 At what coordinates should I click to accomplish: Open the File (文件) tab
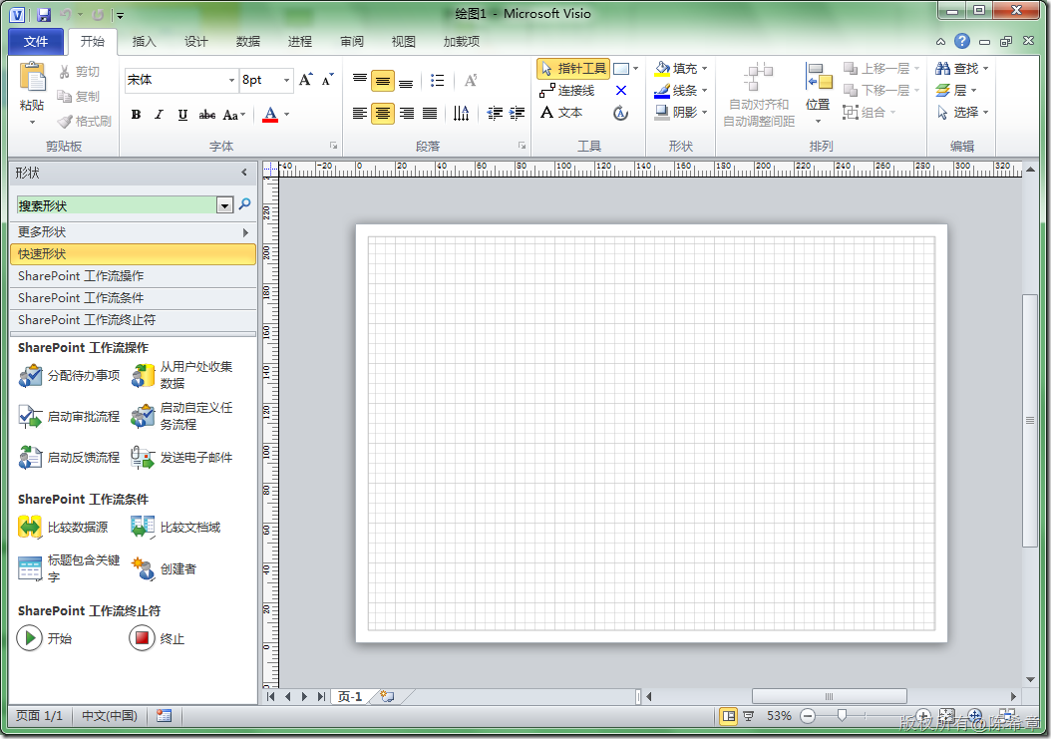click(36, 42)
